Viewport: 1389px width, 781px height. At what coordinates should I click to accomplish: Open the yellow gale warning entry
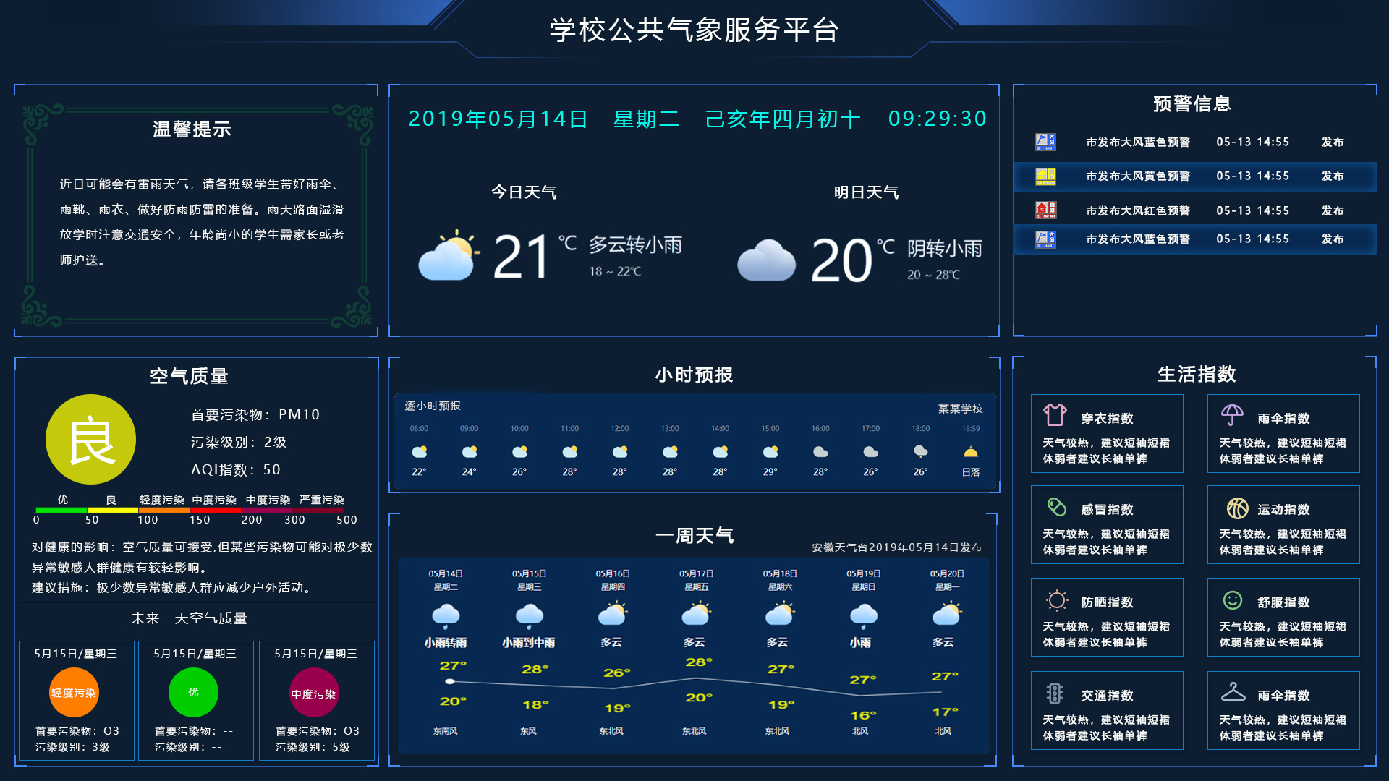coord(1137,176)
